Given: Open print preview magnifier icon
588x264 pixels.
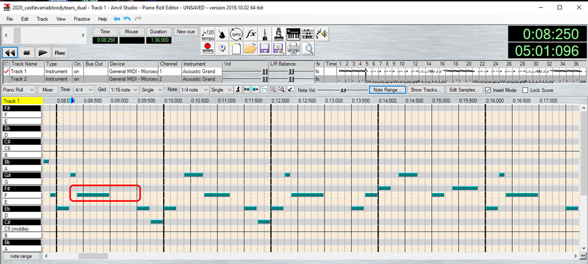Looking at the screenshot, I should tap(307, 48).
